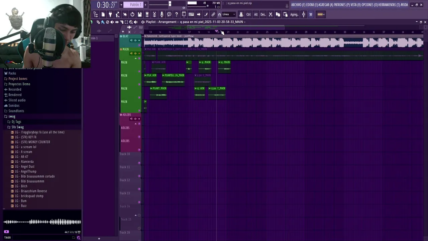Save project with the floppy disk icon
Screen dimensions: 428x241
click(x=140, y=14)
